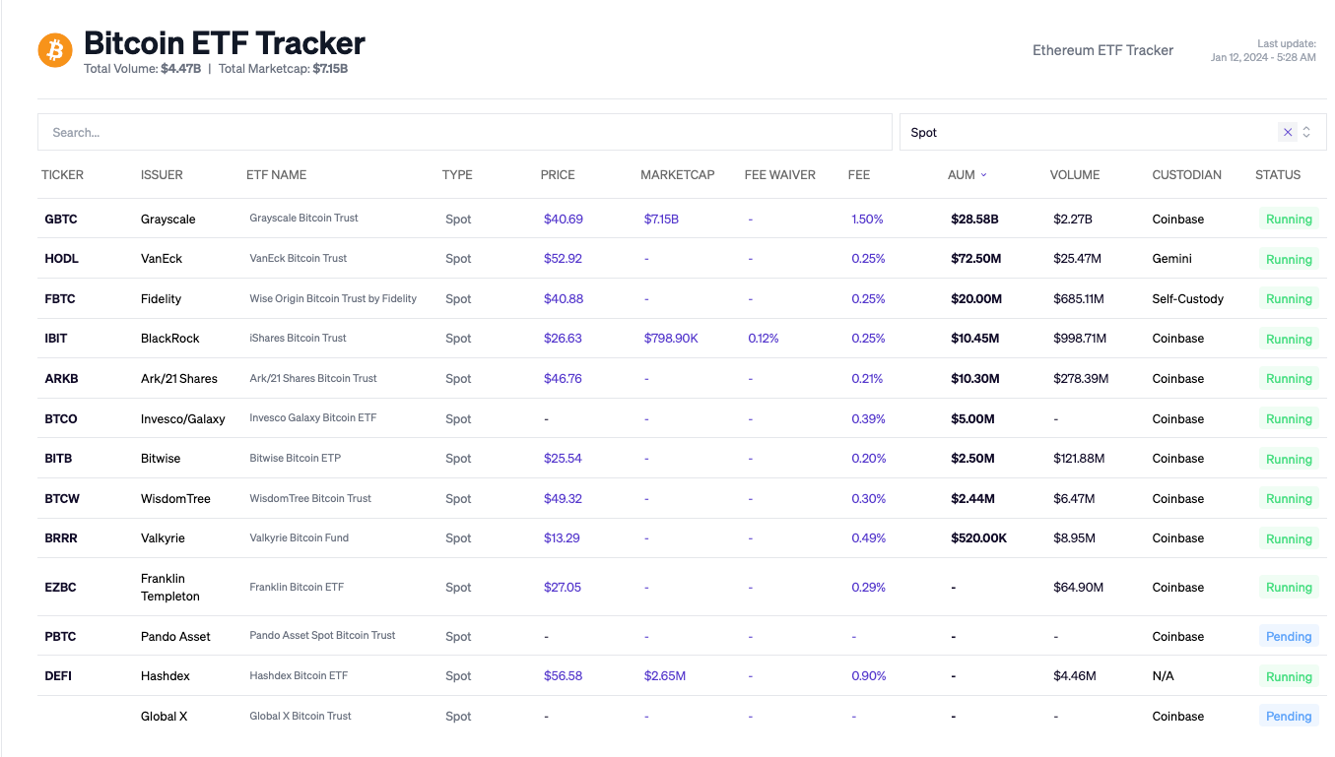Click the Pending status badge for PBTC

pyautogui.click(x=1289, y=637)
